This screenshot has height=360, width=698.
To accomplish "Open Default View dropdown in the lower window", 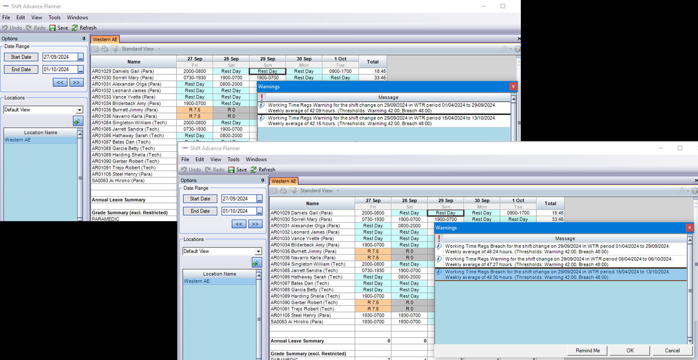I will [258, 251].
